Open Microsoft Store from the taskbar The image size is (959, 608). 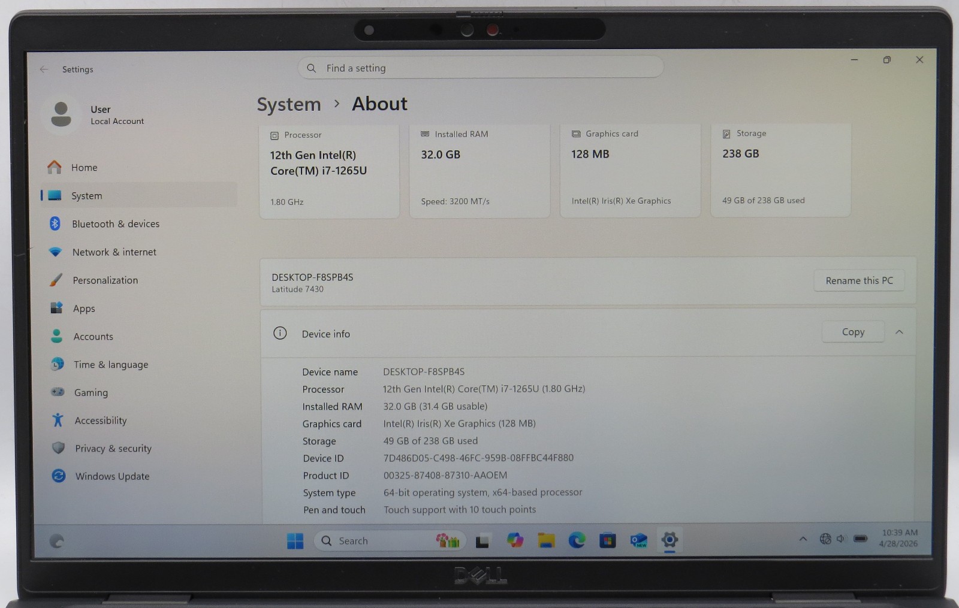tap(608, 540)
